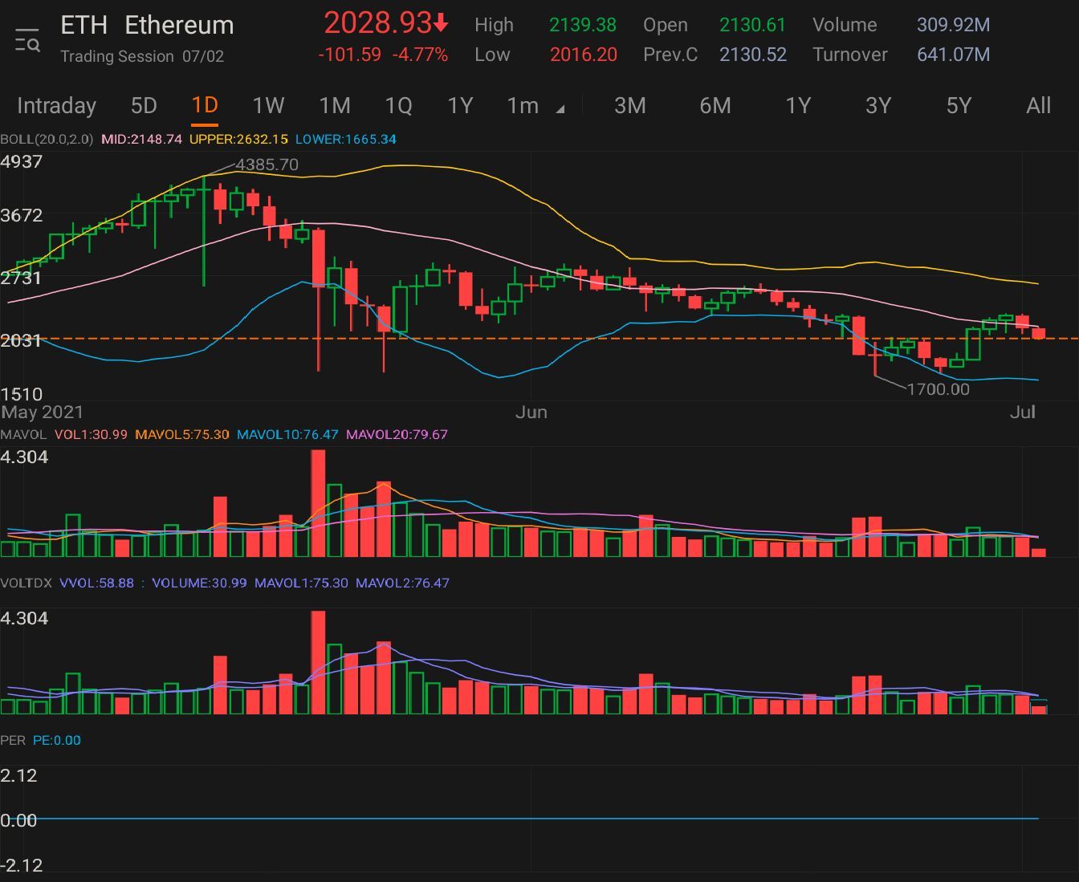
Task: Click the Jun date axis label
Action: coord(531,412)
